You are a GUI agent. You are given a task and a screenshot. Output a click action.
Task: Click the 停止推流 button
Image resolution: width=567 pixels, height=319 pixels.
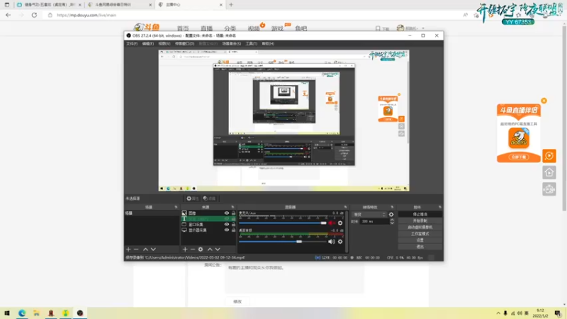420,215
